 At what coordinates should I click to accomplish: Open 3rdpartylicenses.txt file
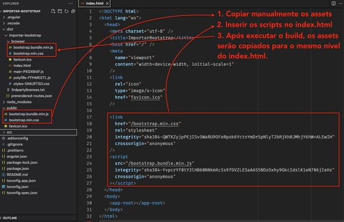[28, 90]
